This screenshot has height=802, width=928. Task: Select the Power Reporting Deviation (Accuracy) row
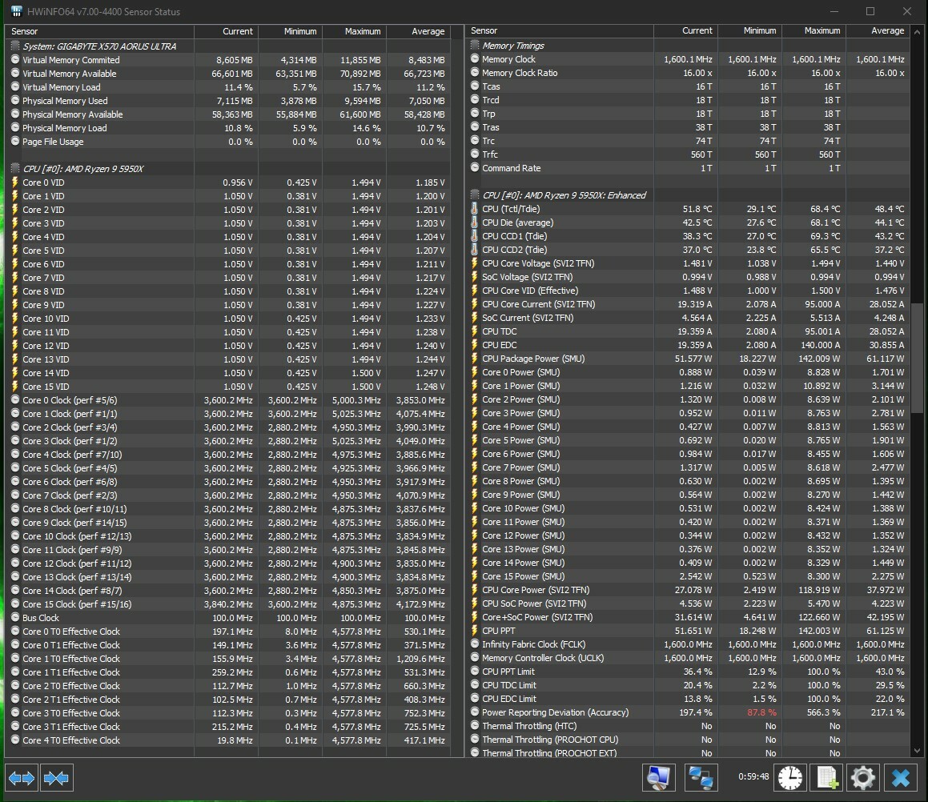pyautogui.click(x=687, y=712)
